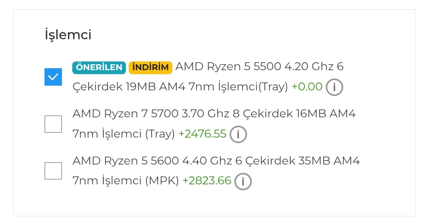Image resolution: width=429 pixels, height=222 pixels.
Task: Check the AMD Ryzen 5 5600 checkbox
Action: point(53,171)
